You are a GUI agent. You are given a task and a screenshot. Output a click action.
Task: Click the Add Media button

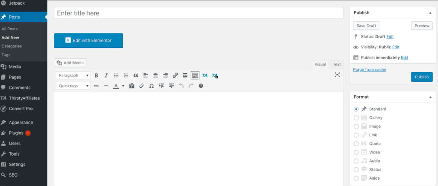pos(70,63)
